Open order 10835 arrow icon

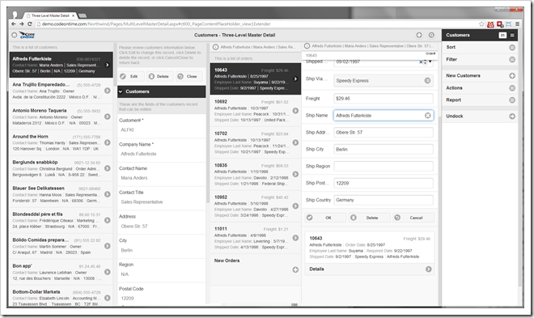(x=295, y=174)
